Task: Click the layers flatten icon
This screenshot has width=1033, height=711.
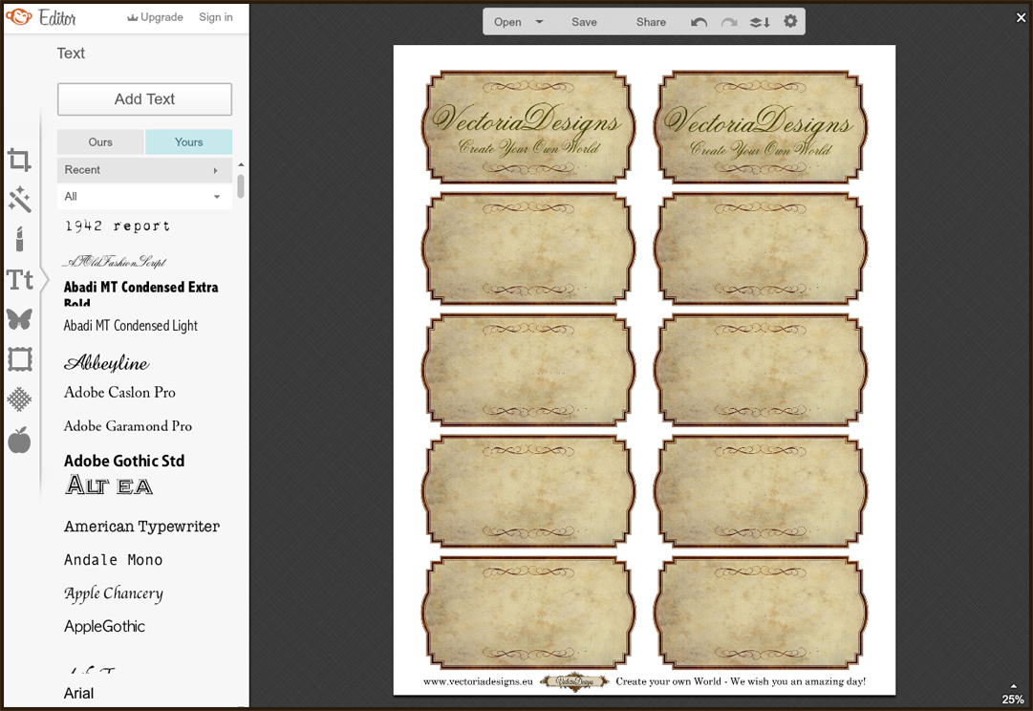Action: [760, 22]
